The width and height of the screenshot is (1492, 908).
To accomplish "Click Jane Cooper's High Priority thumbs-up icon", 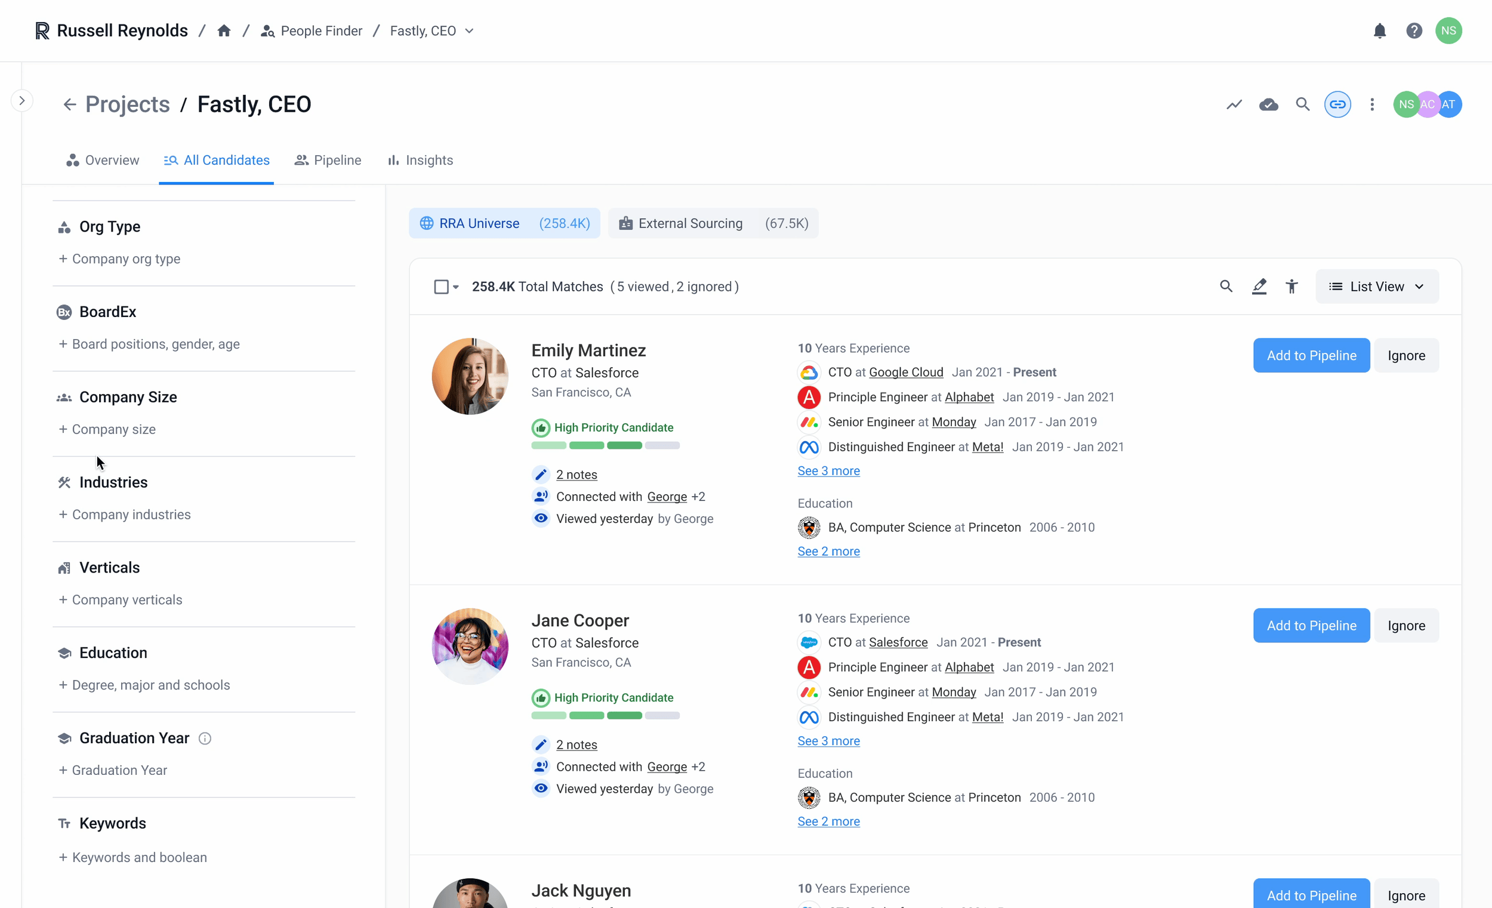I will 541,698.
